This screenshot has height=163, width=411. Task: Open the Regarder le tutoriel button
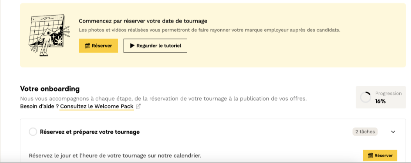[155, 46]
